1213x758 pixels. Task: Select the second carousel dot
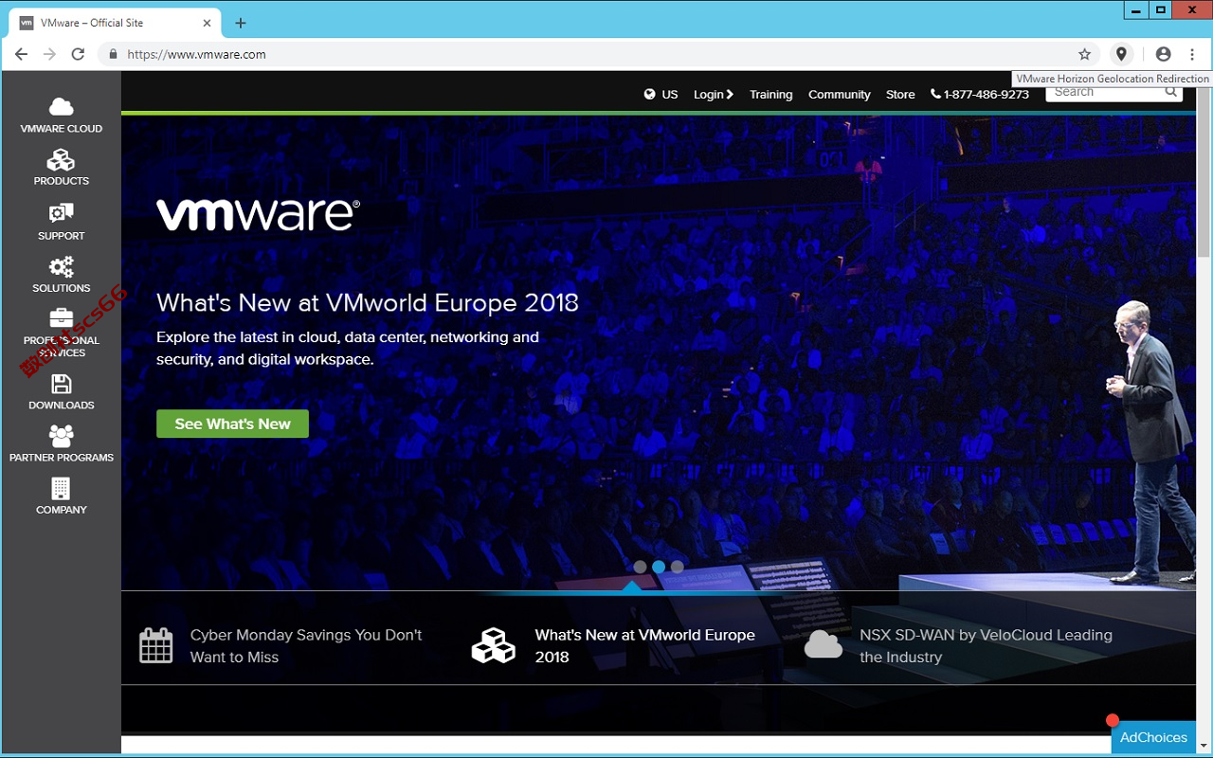pyautogui.click(x=659, y=567)
